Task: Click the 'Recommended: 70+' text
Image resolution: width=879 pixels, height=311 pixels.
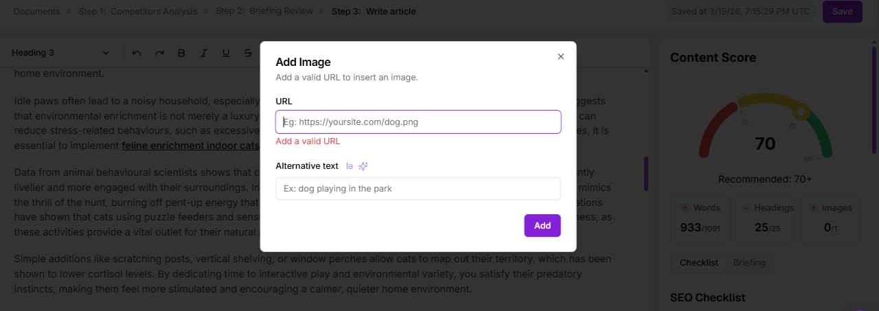Action: tap(765, 179)
